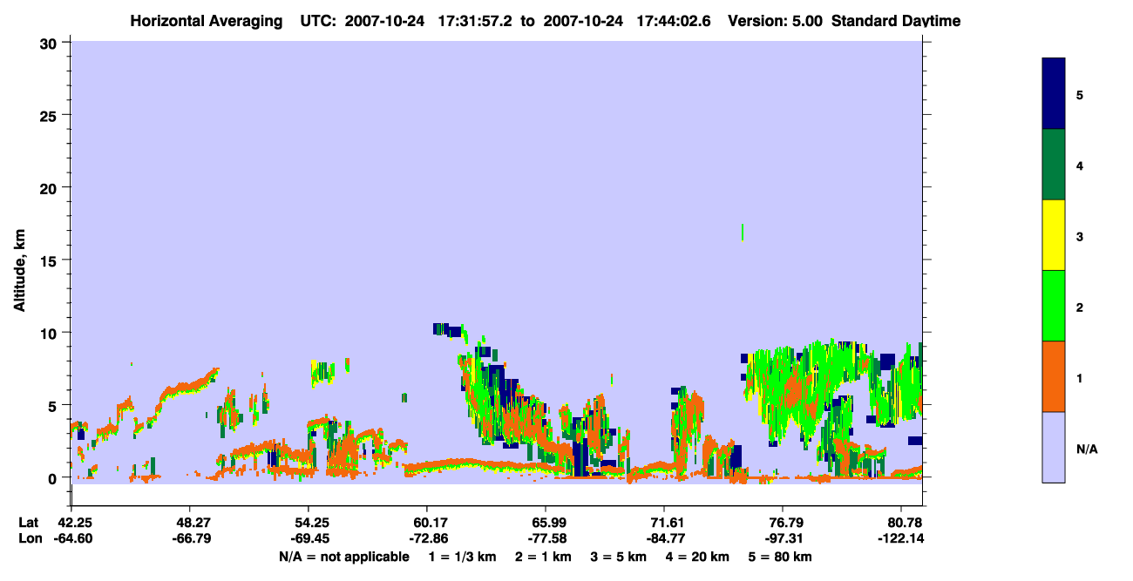
Task: Click the '3 = 5 km' caption
Action: (619, 557)
